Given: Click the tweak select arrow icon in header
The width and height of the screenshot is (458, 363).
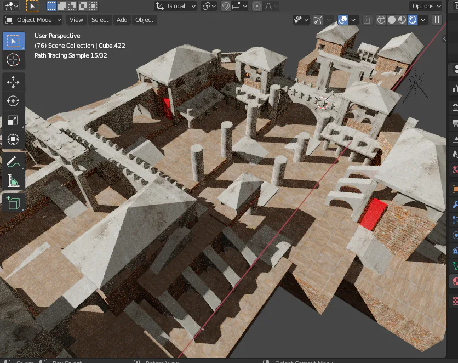Looking at the screenshot, I should 32,6.
